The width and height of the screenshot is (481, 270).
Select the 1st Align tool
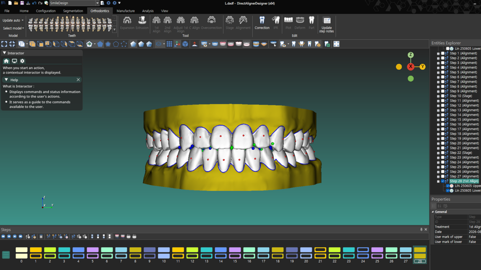tap(156, 24)
